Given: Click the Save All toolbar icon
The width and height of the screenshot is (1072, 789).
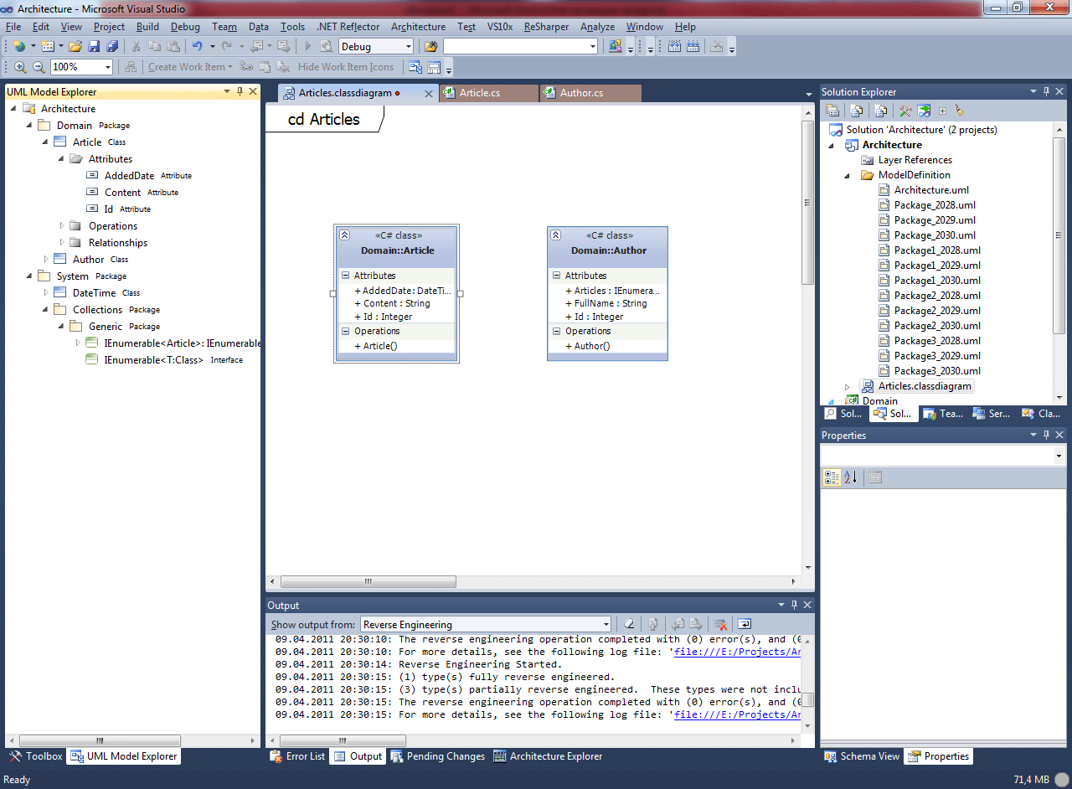Looking at the screenshot, I should (112, 46).
